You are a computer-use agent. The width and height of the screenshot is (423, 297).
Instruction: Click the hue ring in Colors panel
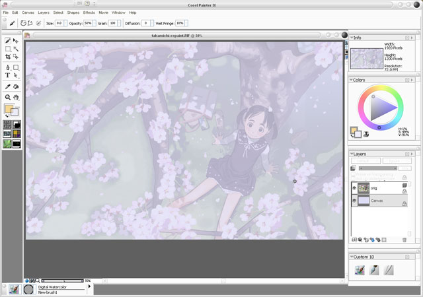(x=381, y=87)
